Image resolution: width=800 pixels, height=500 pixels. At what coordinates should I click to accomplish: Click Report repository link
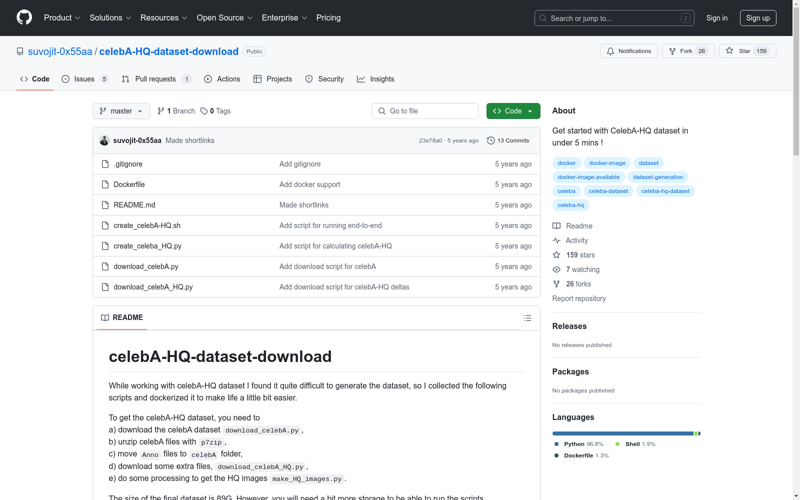coord(579,298)
